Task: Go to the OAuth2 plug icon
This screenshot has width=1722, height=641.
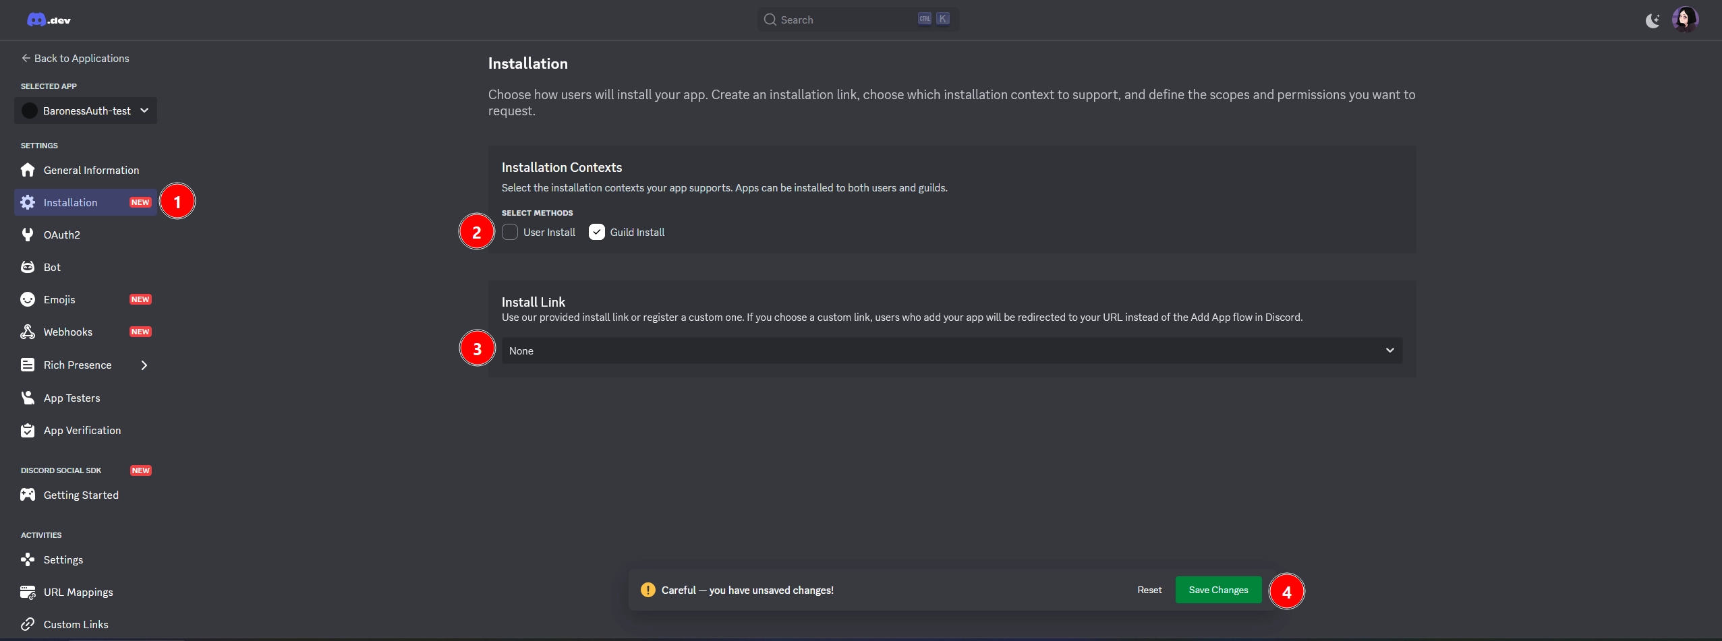Action: click(x=28, y=235)
